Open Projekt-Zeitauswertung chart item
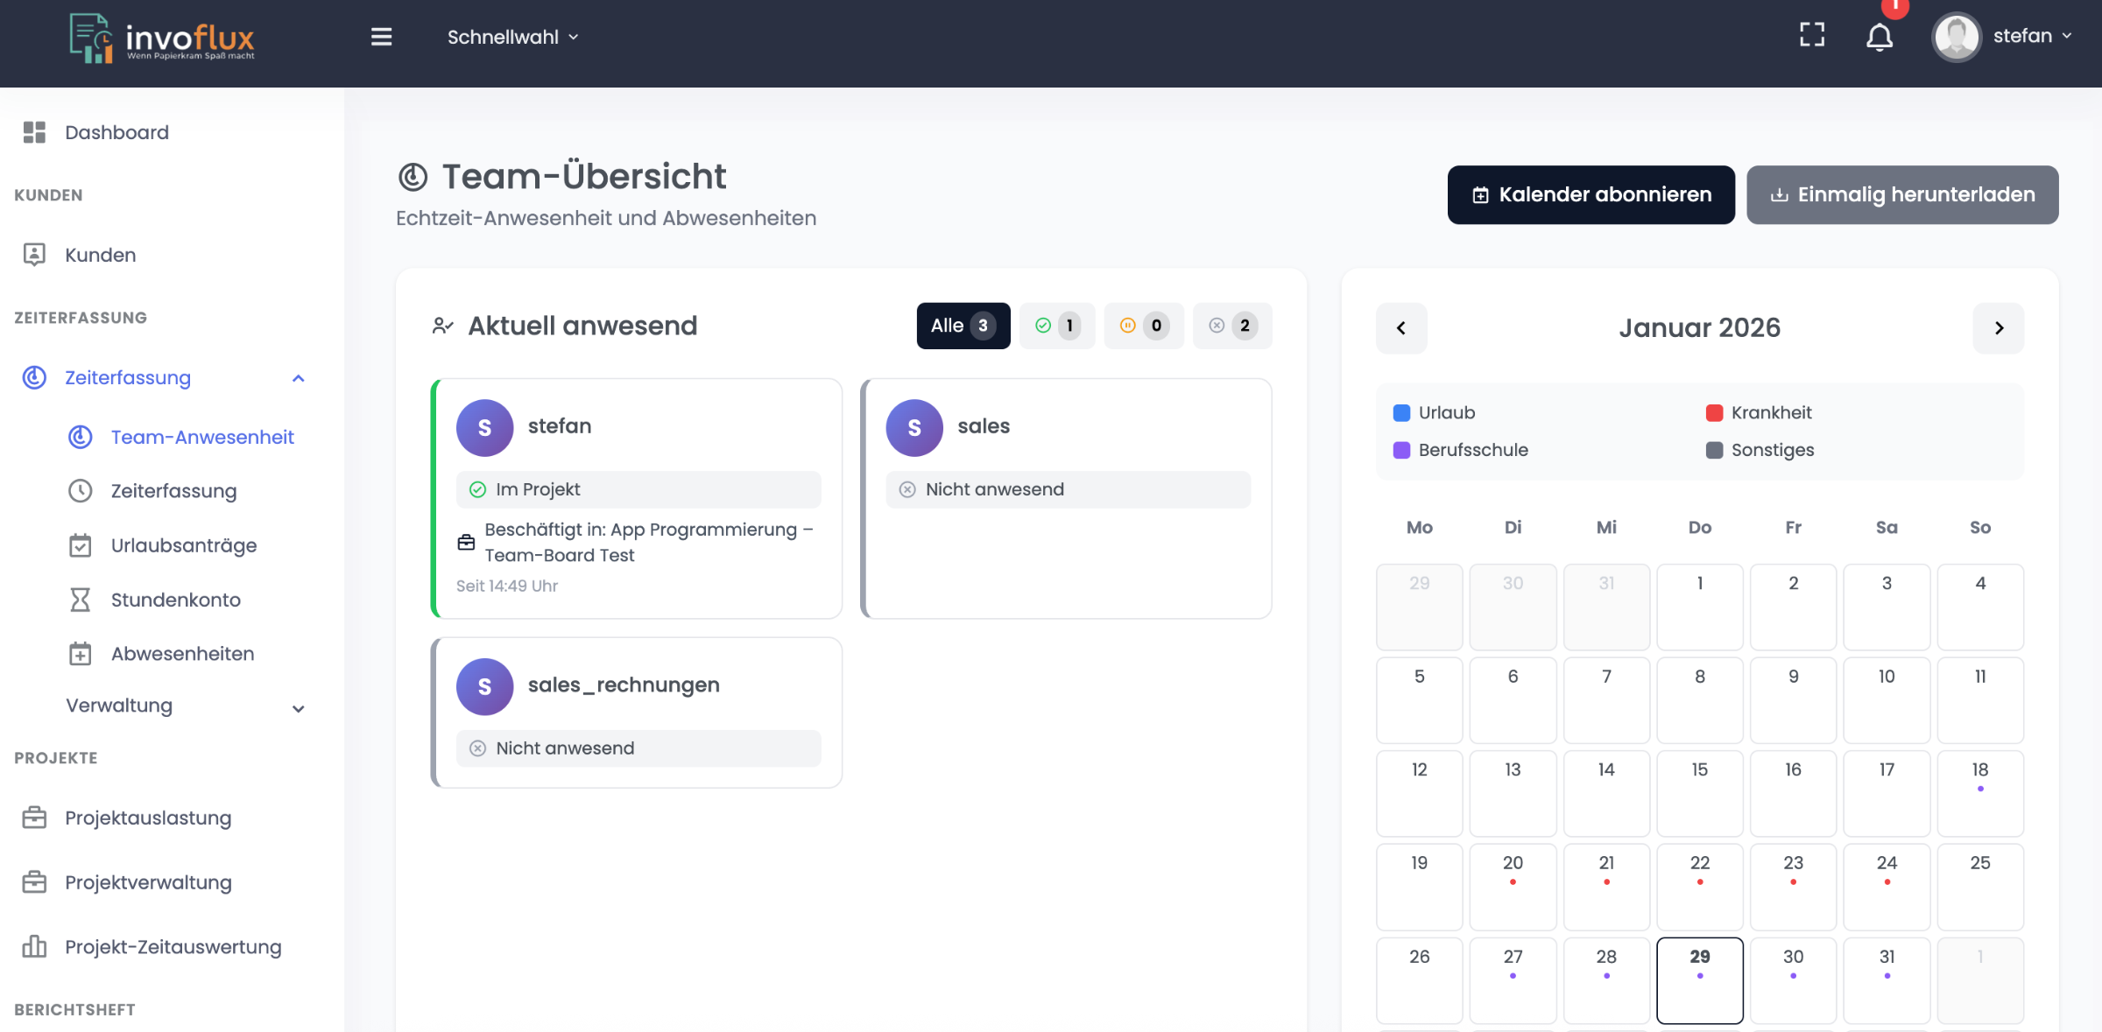 173,947
